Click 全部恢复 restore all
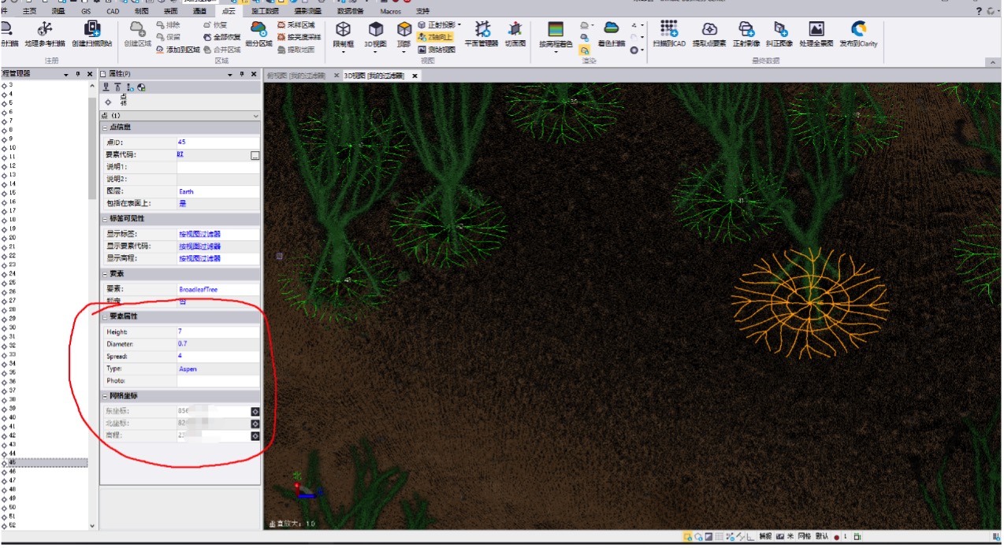Viewport: 1004px width, 548px height. click(222, 37)
